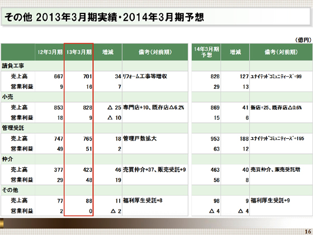Click the value 765
This screenshot has height=235, width=313.
click(88, 139)
